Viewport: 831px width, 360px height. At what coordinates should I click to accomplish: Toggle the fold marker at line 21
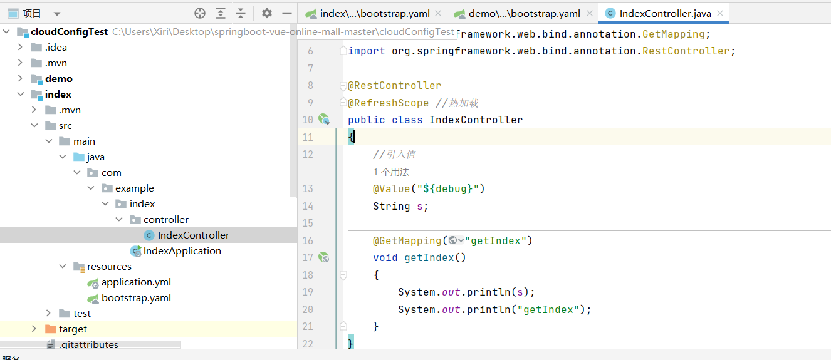[343, 326]
